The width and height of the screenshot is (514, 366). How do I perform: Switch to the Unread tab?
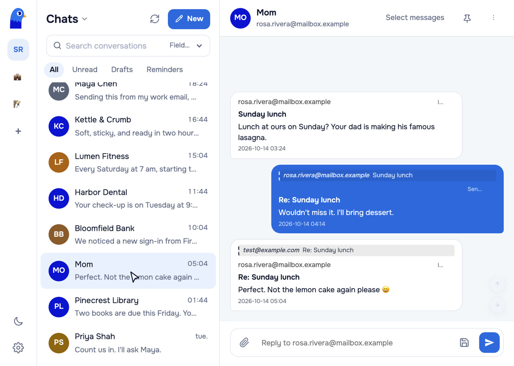(85, 70)
